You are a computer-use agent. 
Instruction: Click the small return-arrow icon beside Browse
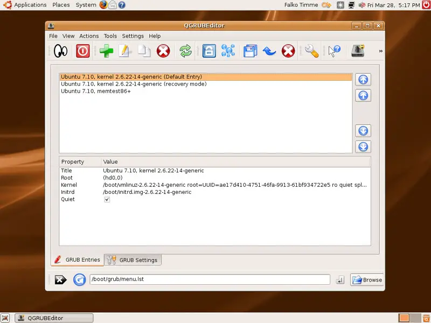point(340,280)
